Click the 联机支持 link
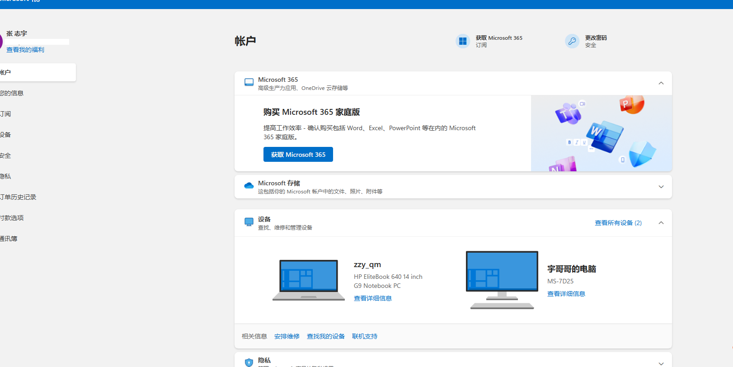The width and height of the screenshot is (733, 367). [365, 336]
